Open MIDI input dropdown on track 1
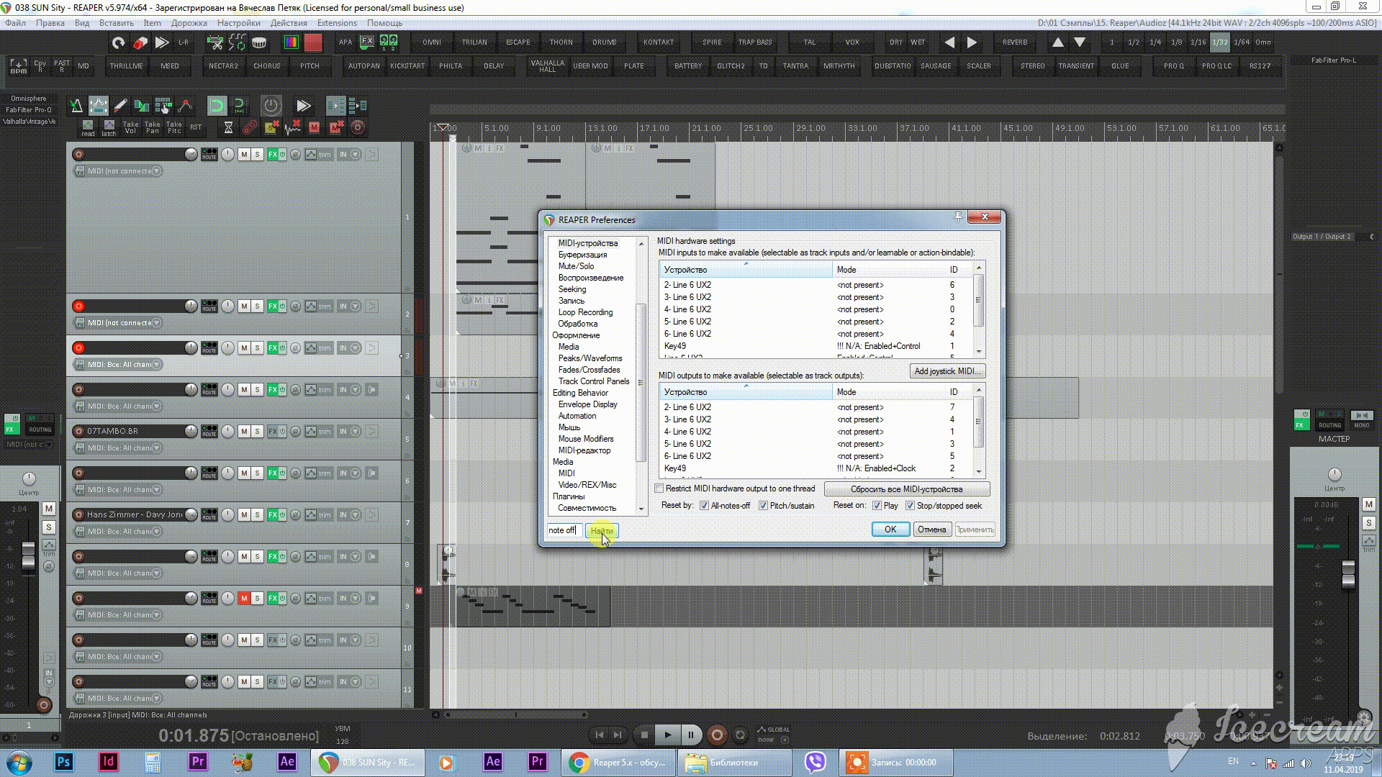Image resolution: width=1382 pixels, height=777 pixels. point(156,171)
